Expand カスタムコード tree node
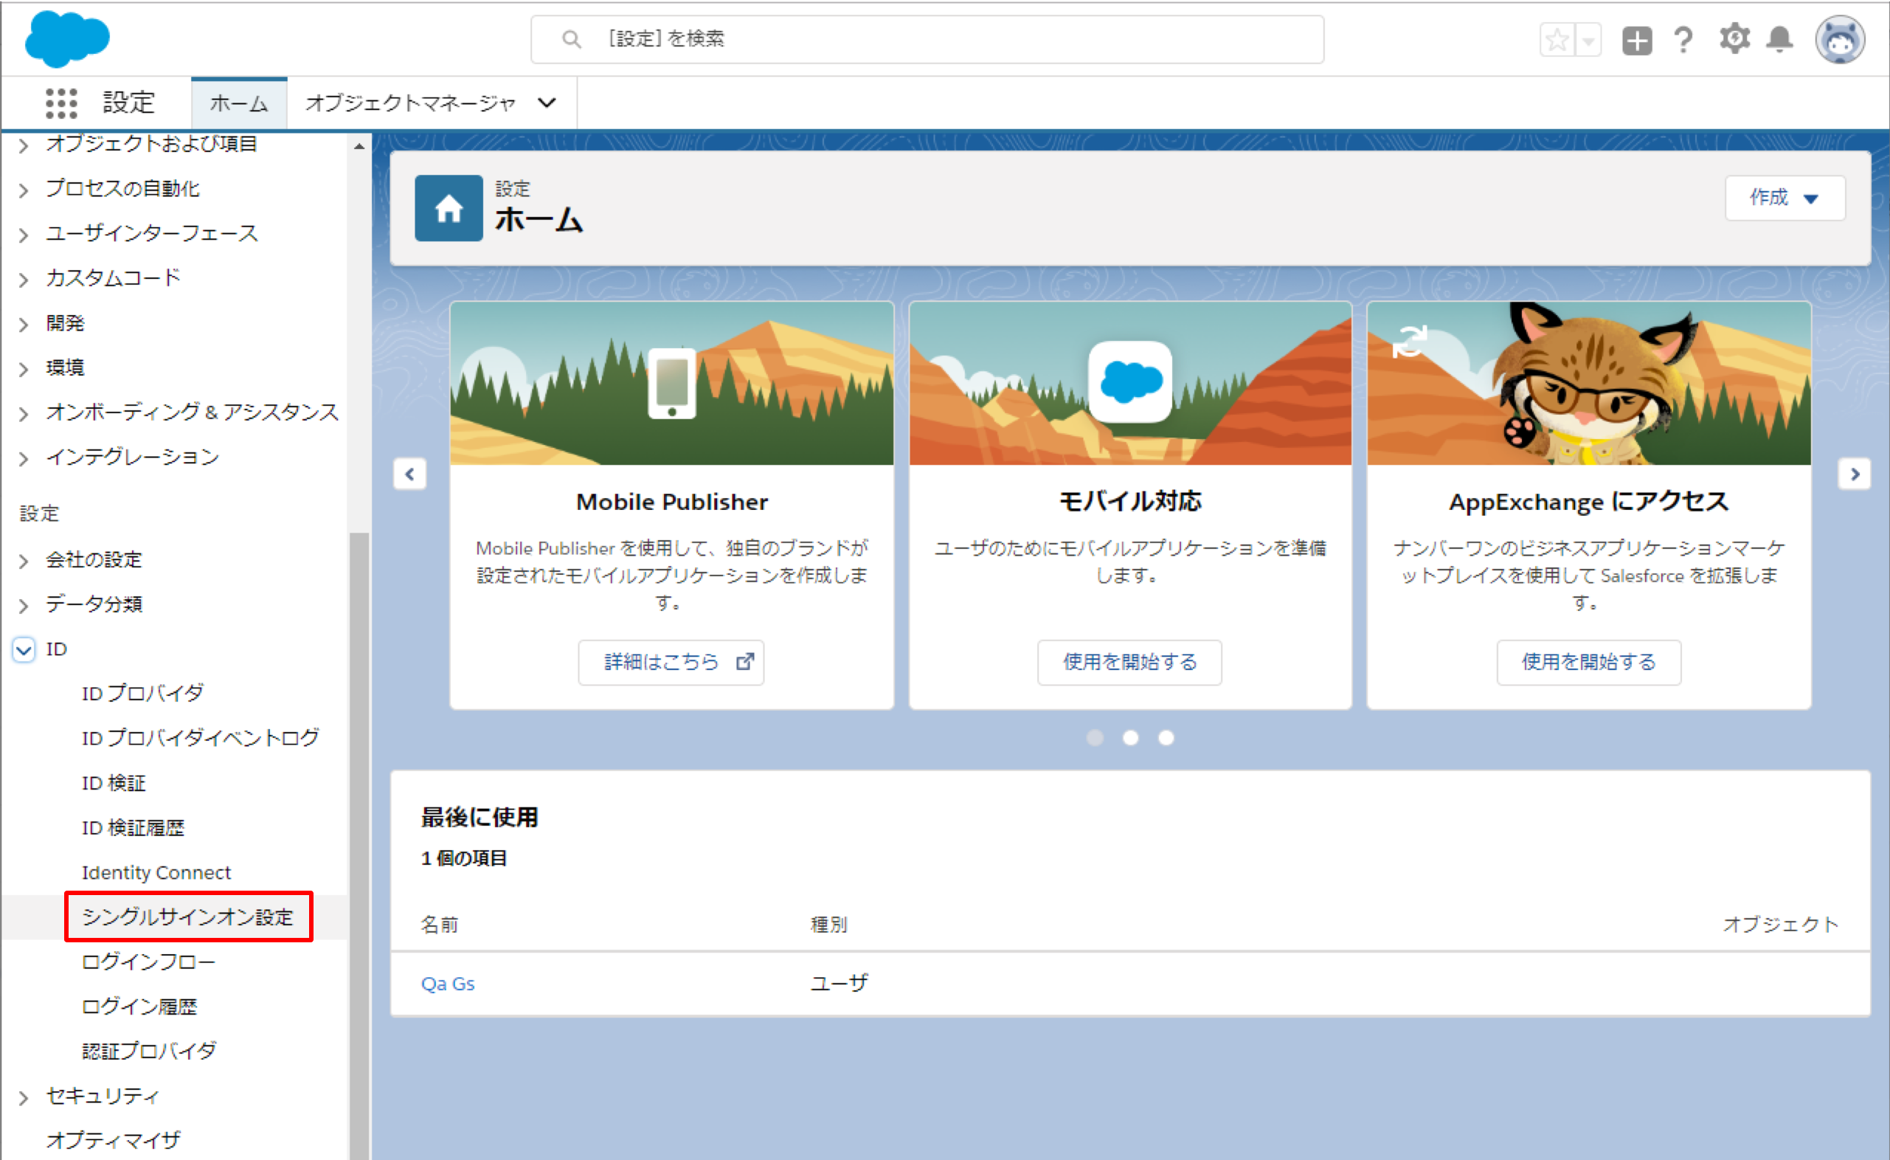 click(24, 279)
